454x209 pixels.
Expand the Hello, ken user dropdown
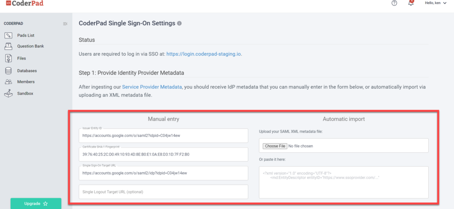click(x=436, y=3)
